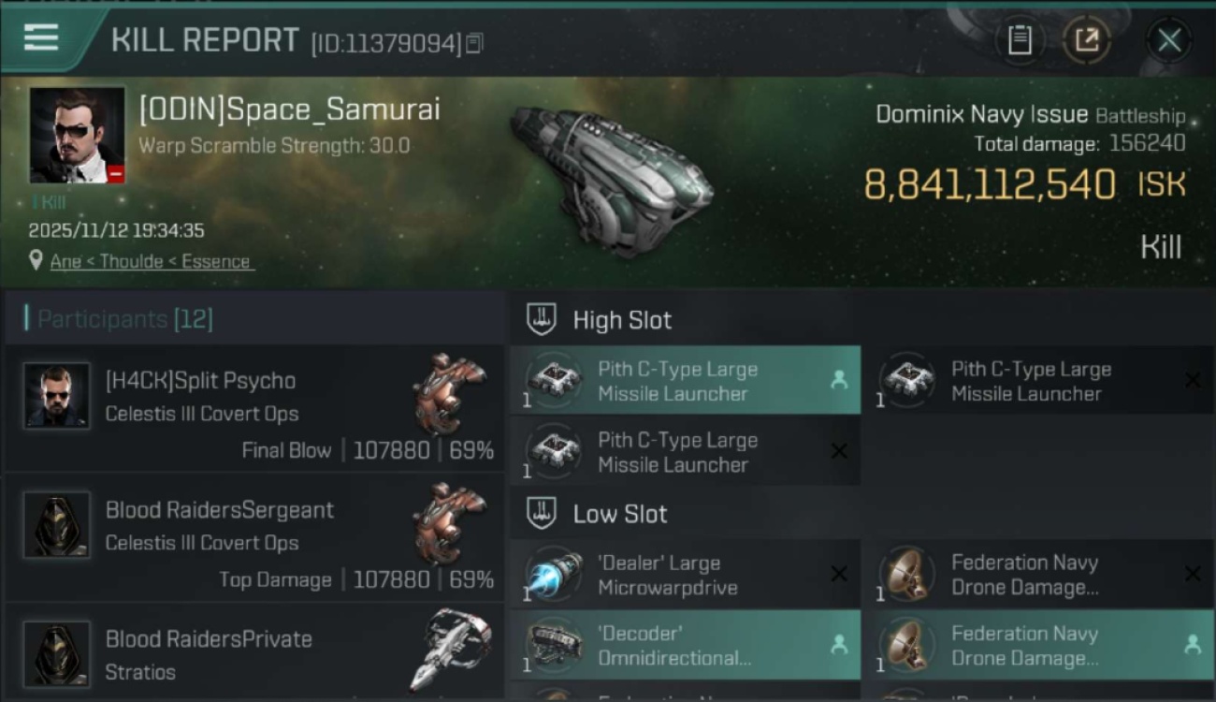Open Space_Samurai's pilot portrait
The image size is (1216, 702).
coord(77,135)
